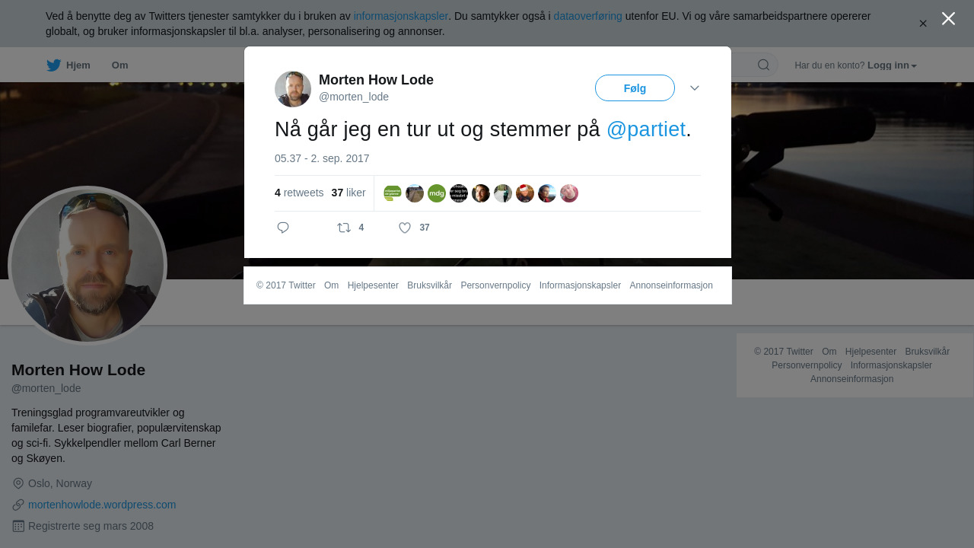The image size is (974, 548).
Task: Dismiss the cookie notice small X
Action: pyautogui.click(x=923, y=24)
